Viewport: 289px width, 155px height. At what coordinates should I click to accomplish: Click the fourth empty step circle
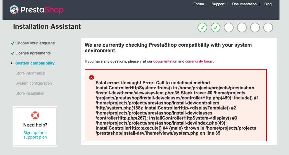pyautogui.click(x=242, y=27)
